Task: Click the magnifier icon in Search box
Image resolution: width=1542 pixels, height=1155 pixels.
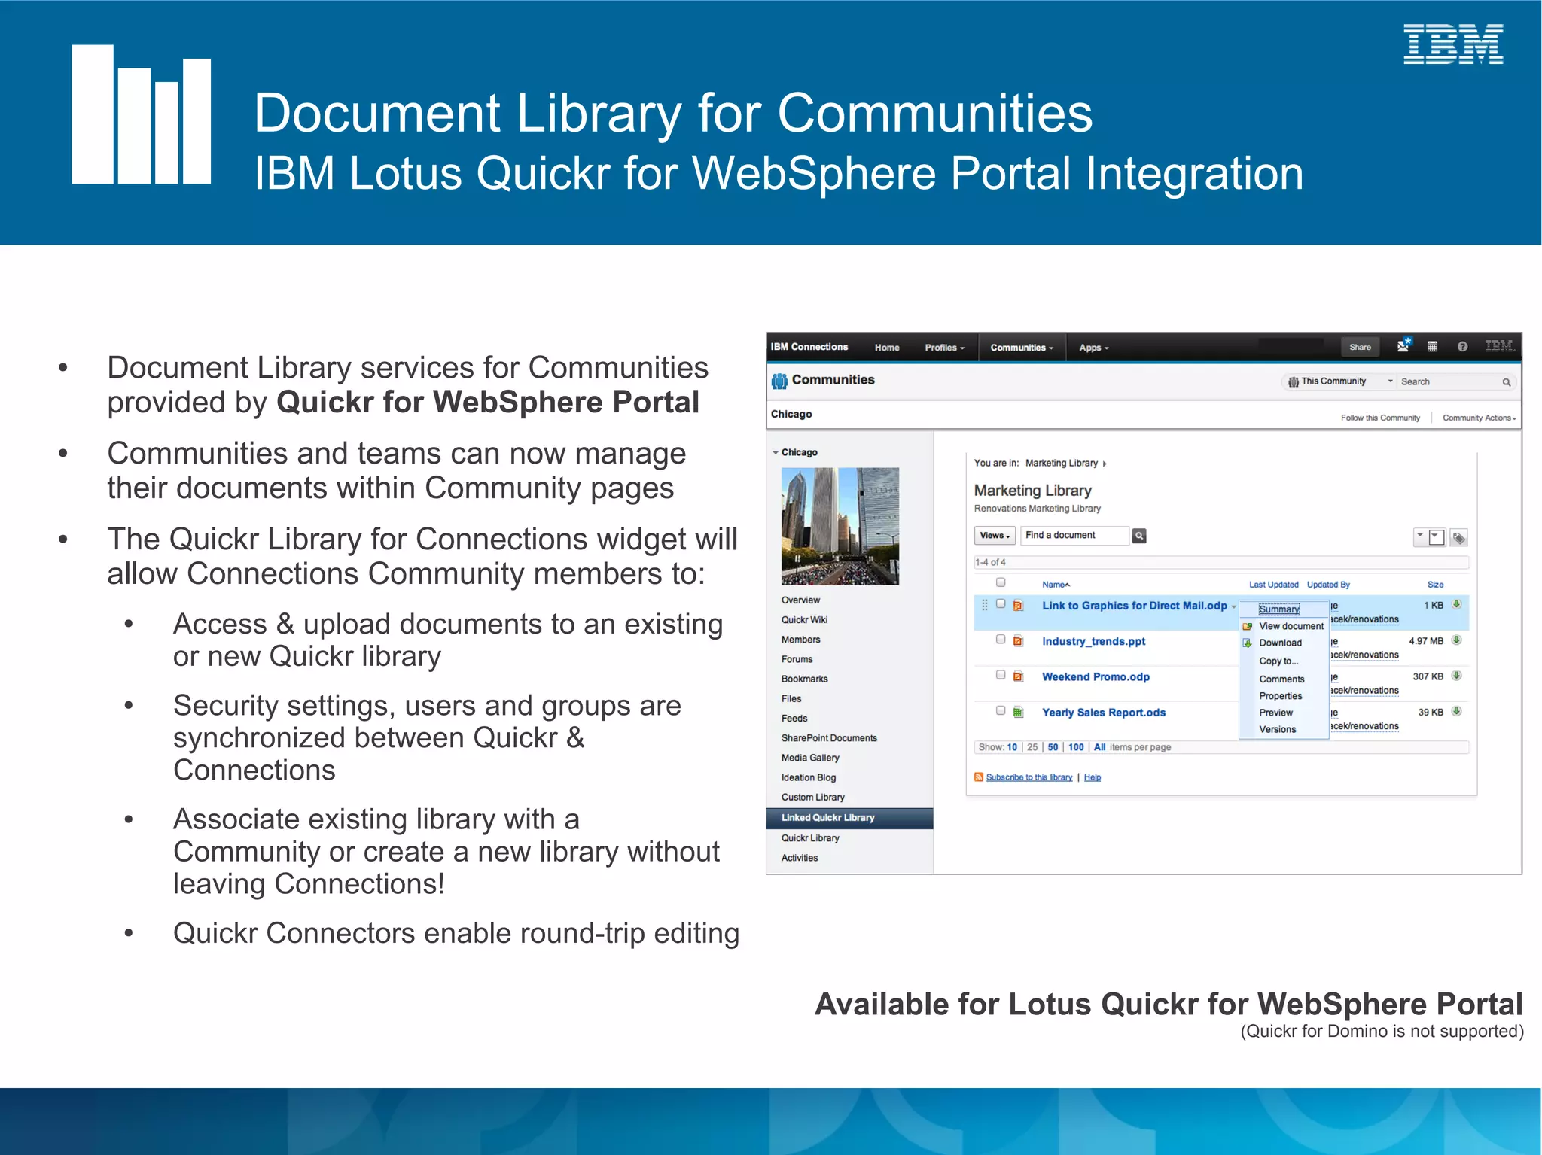Action: pyautogui.click(x=1507, y=382)
